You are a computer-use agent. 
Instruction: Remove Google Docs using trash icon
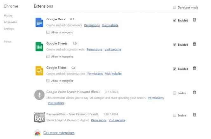195,20
